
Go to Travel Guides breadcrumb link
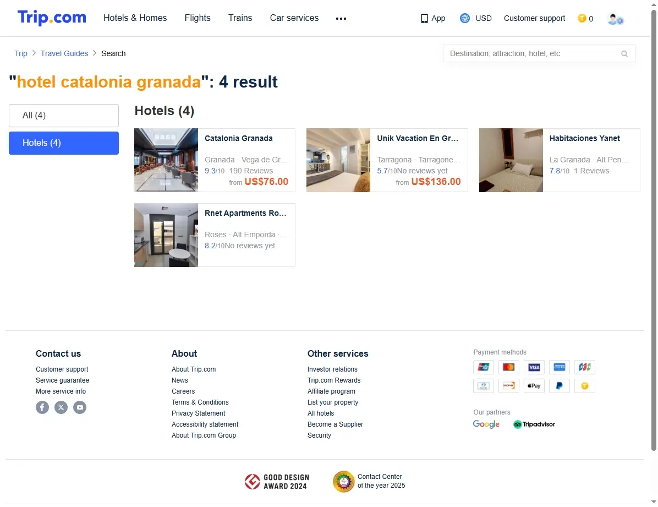pyautogui.click(x=64, y=53)
